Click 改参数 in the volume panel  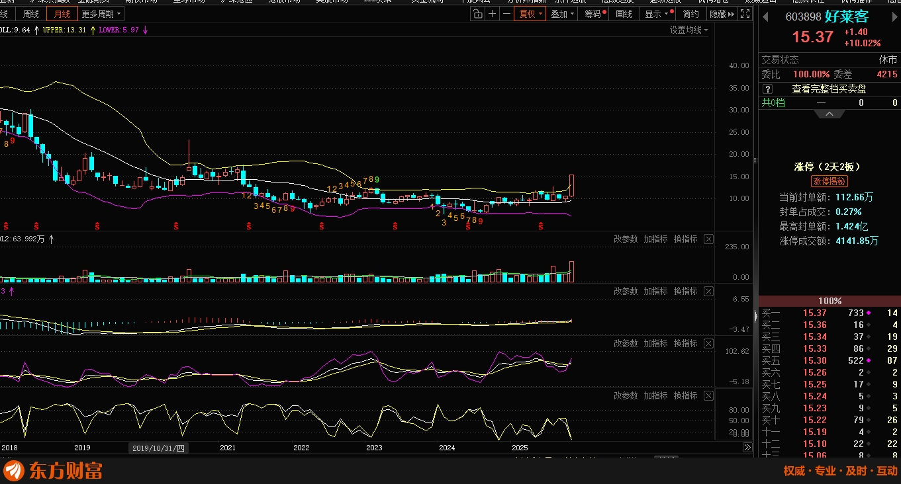[x=626, y=239]
